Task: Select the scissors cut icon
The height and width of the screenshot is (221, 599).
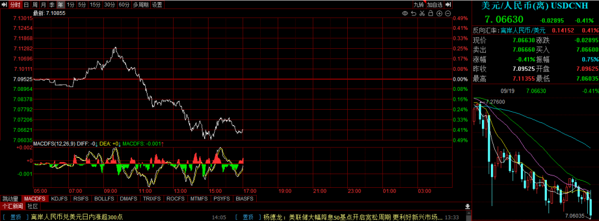Action: pos(422,13)
